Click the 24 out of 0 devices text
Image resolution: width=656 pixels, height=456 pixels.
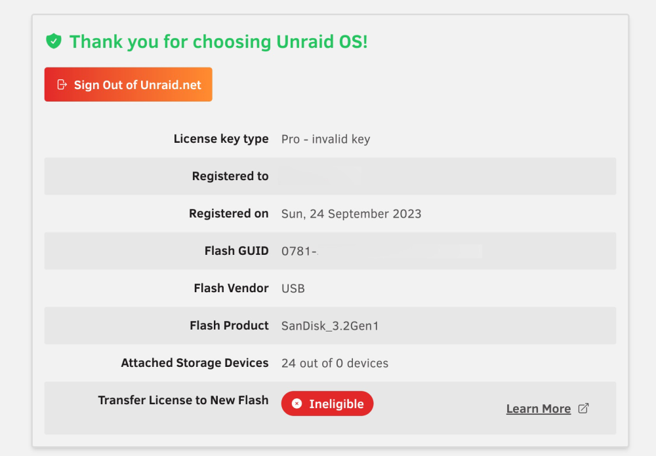coord(335,363)
